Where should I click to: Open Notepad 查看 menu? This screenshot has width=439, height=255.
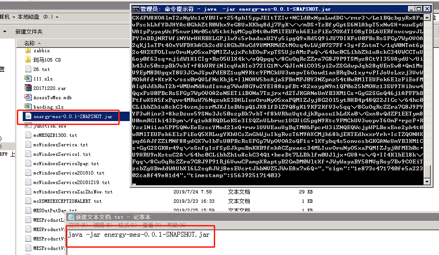pos(152,225)
